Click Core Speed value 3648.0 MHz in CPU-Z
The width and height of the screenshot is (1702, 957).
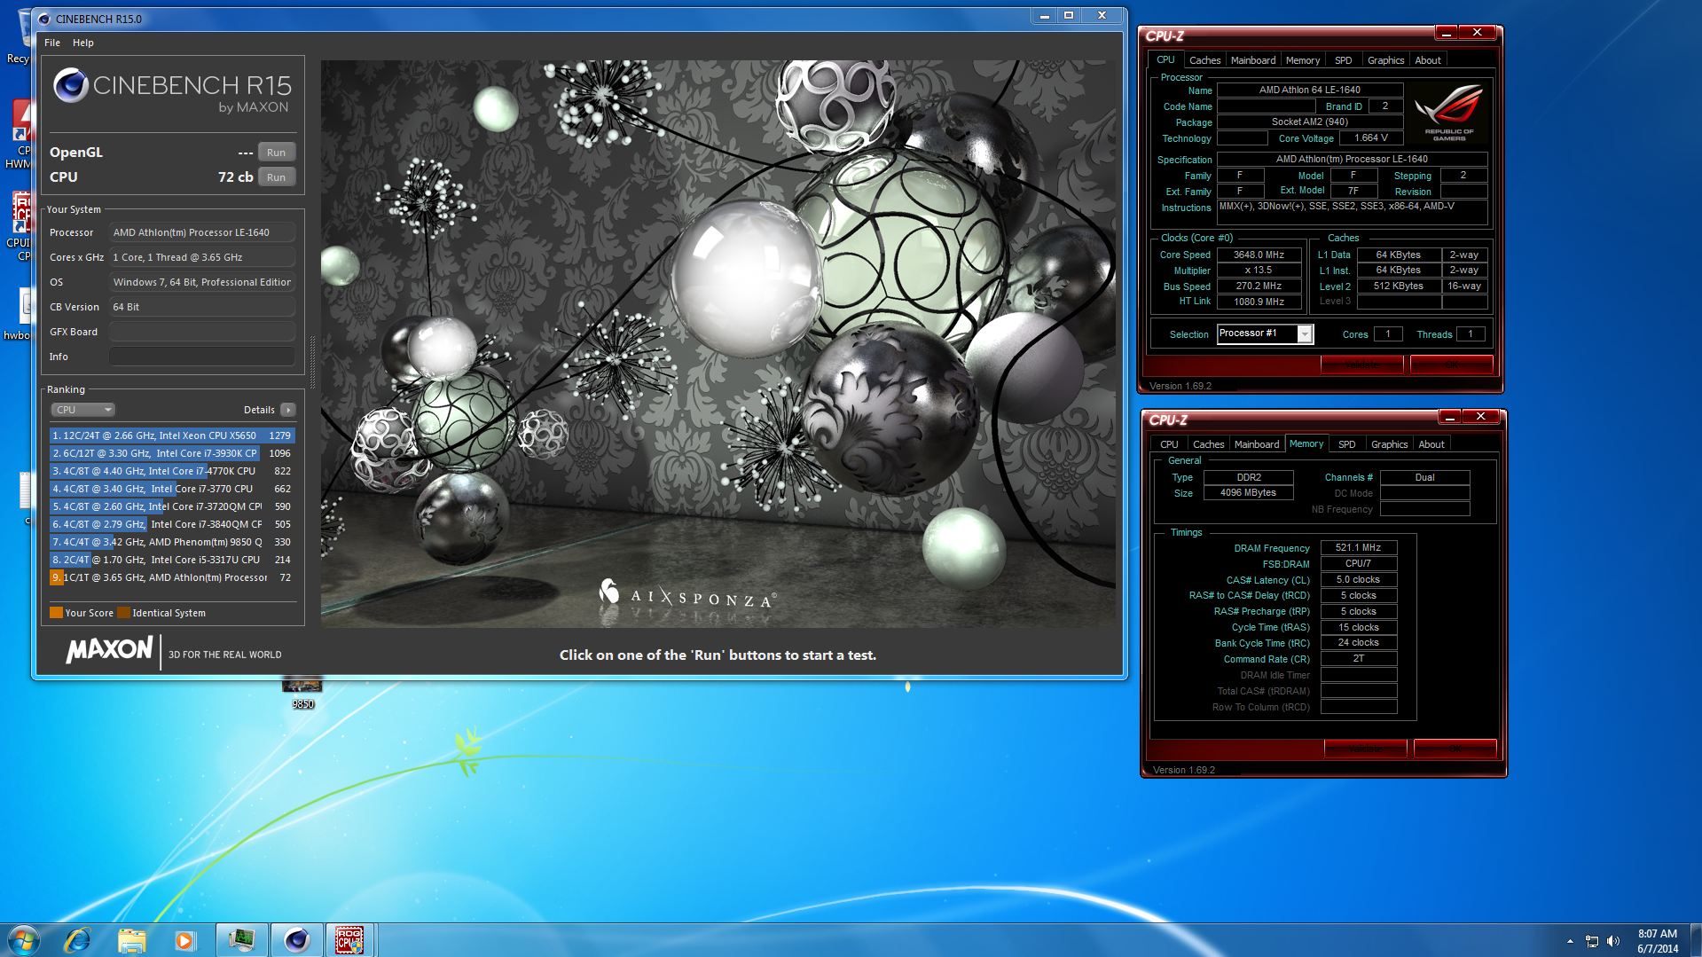(x=1259, y=255)
